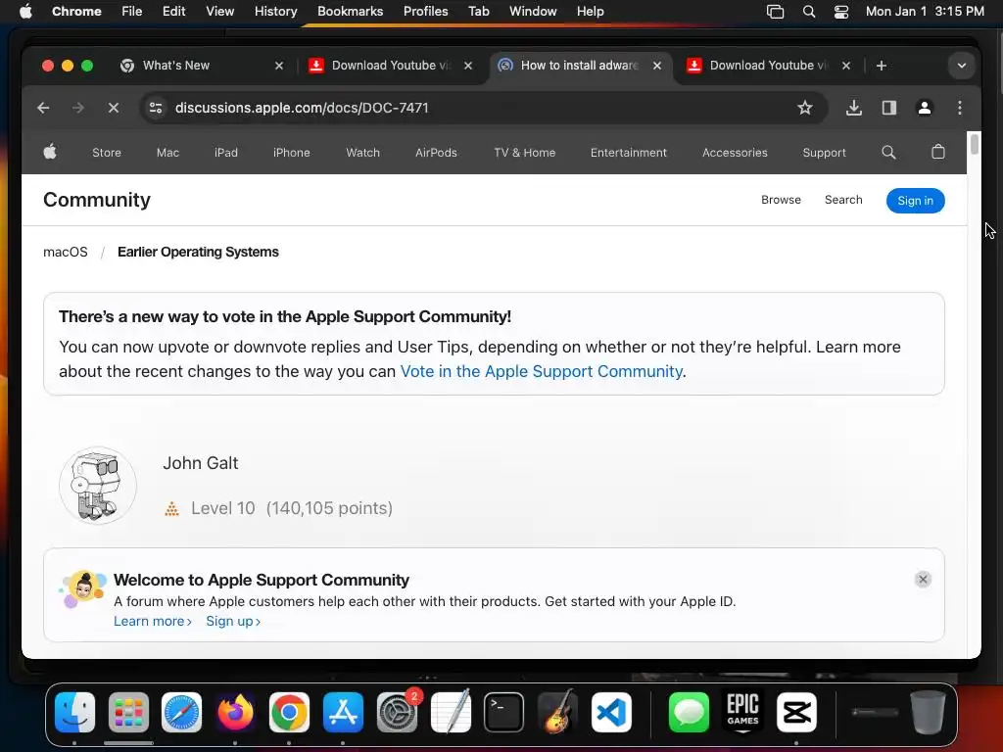Click Search in Community header

point(843,200)
